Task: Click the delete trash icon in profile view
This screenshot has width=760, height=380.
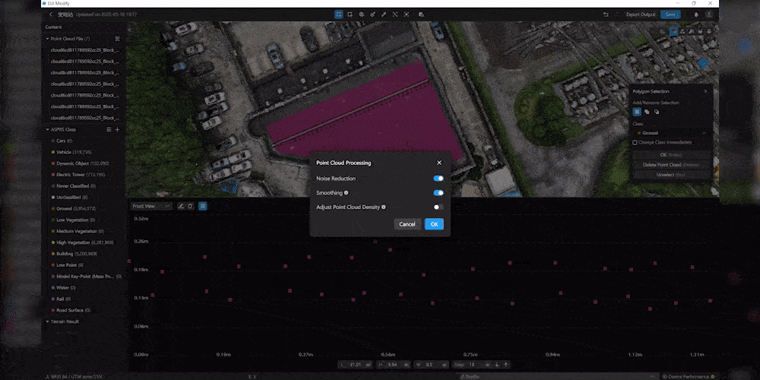Action: coord(191,206)
